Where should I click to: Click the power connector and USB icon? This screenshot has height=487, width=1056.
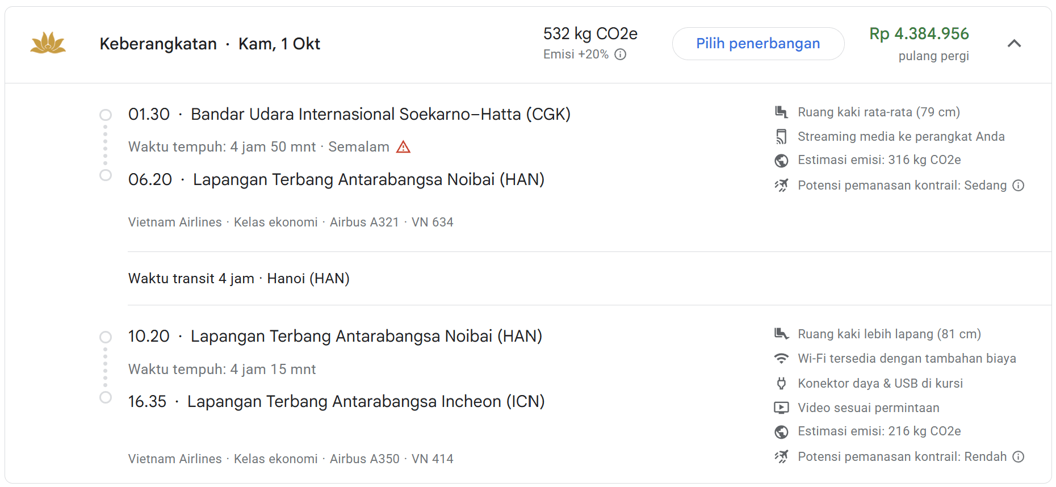(781, 383)
